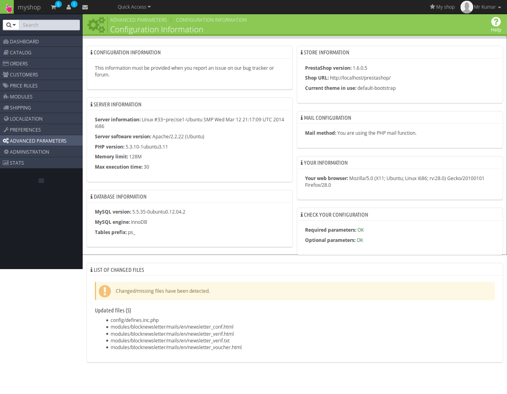Image resolution: width=507 pixels, height=394 pixels.
Task: Open the messages envelope icon
Action: click(x=85, y=7)
